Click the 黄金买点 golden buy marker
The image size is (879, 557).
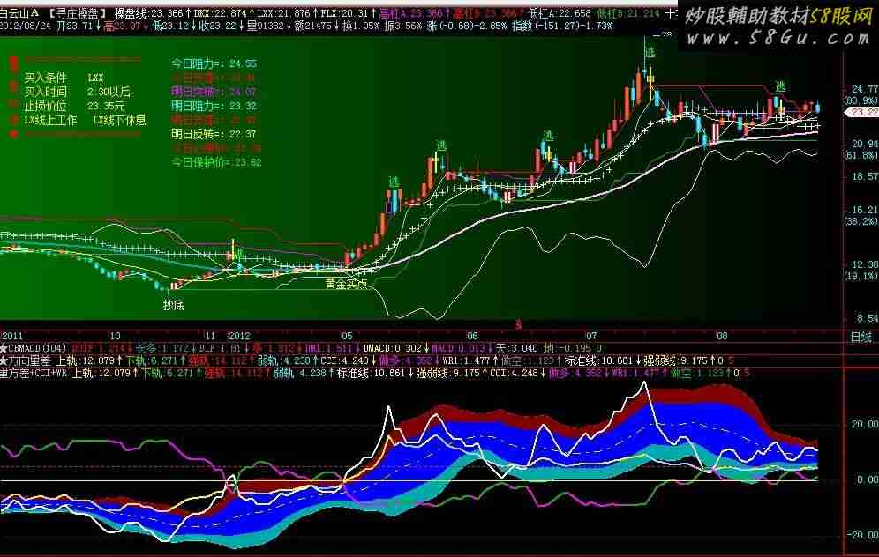pyautogui.click(x=347, y=284)
